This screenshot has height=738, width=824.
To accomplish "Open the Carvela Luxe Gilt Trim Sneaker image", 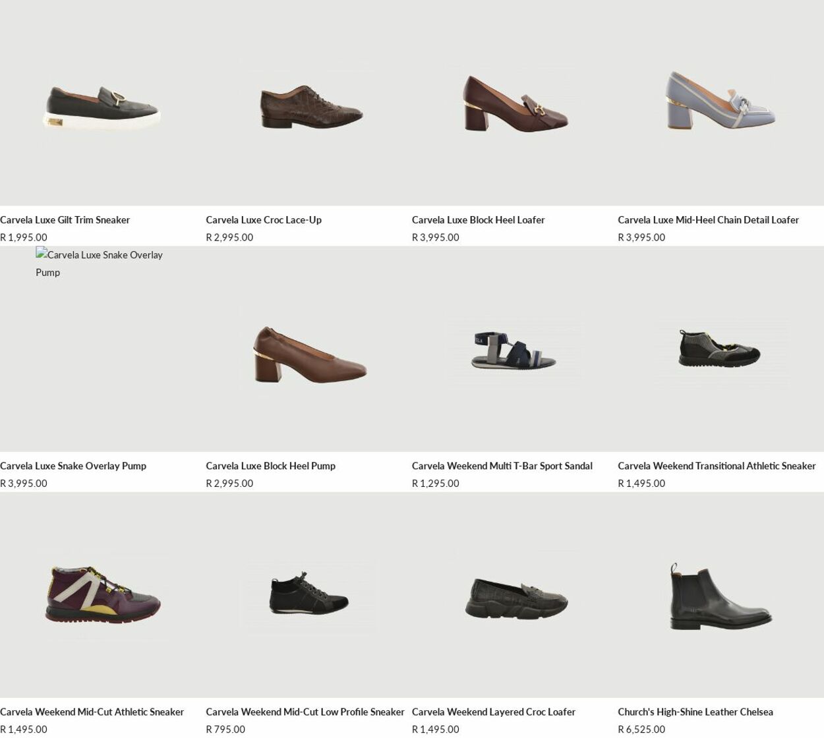I will pos(103,103).
